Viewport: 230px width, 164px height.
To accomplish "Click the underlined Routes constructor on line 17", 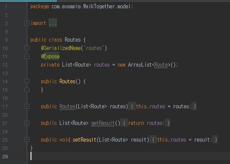I will click(67, 107).
